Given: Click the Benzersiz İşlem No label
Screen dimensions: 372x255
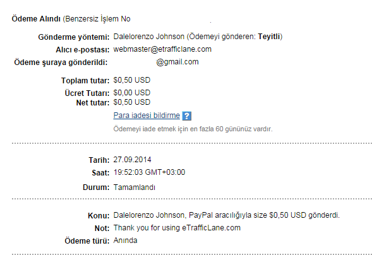Looking at the screenshot, I should point(97,19).
